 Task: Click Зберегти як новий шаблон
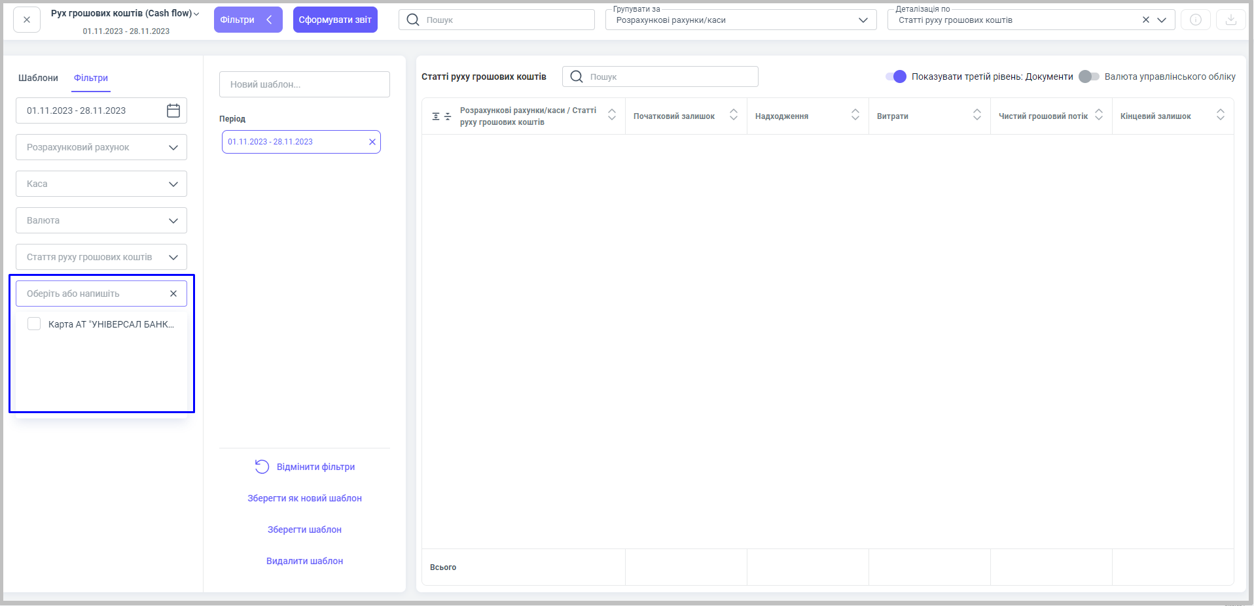pyautogui.click(x=304, y=498)
